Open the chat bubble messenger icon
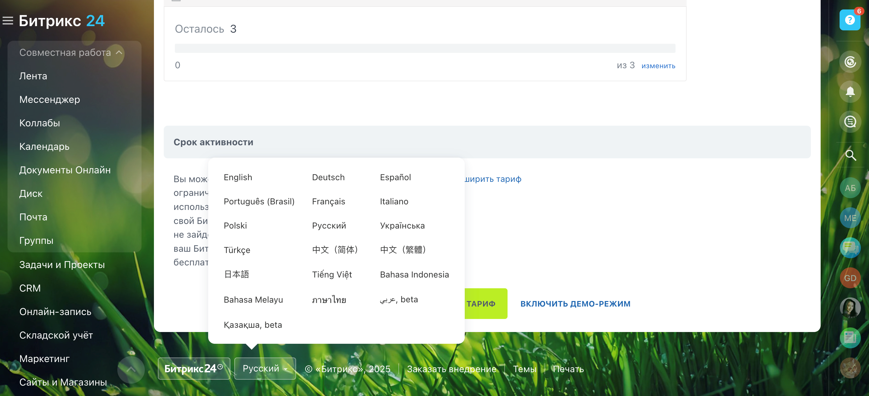The width and height of the screenshot is (869, 396). coord(850,122)
